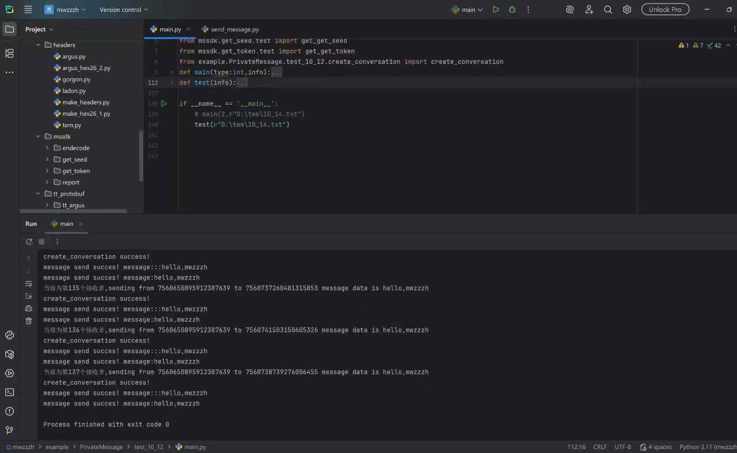Show more tool windows ellipsis

coord(9,73)
